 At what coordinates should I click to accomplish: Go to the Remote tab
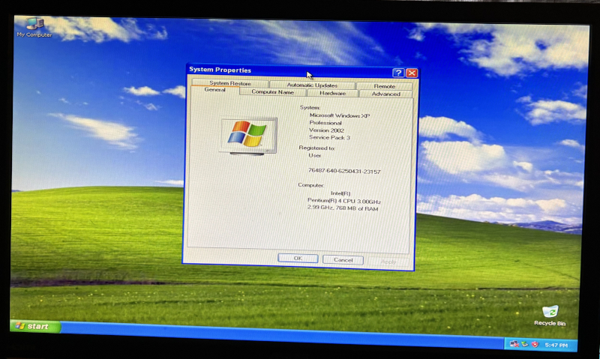point(384,85)
